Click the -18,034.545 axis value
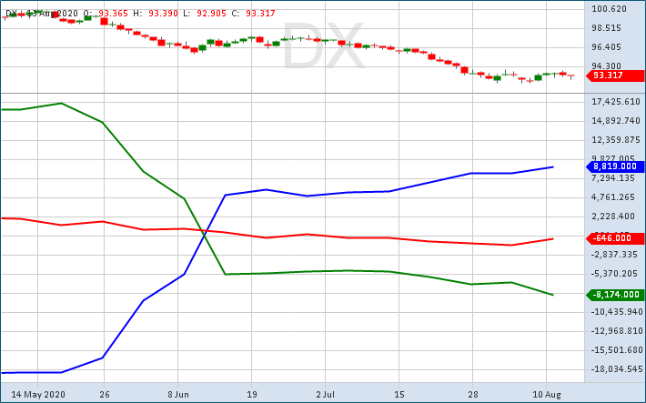The height and width of the screenshot is (403, 646). tap(617, 369)
